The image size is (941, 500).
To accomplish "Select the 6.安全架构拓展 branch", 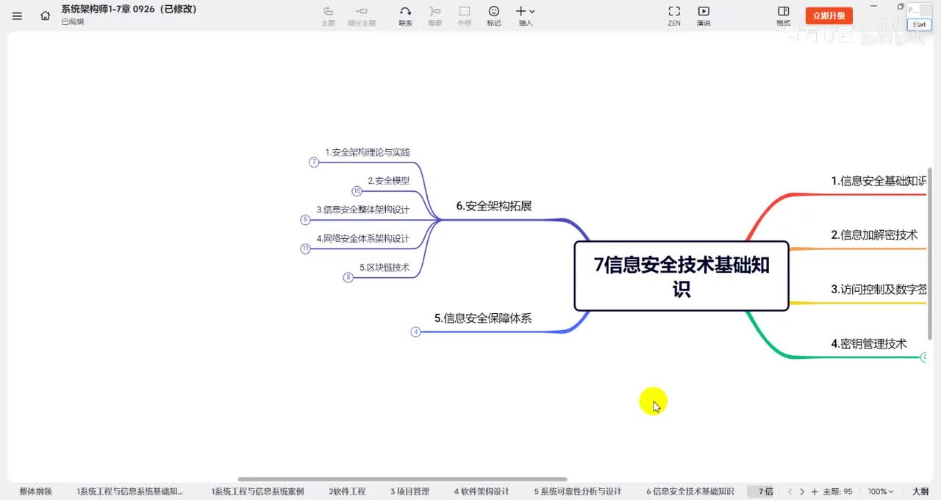I will pyautogui.click(x=493, y=206).
